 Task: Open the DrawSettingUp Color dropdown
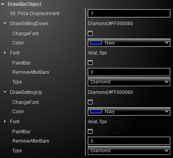click(x=129, y=111)
